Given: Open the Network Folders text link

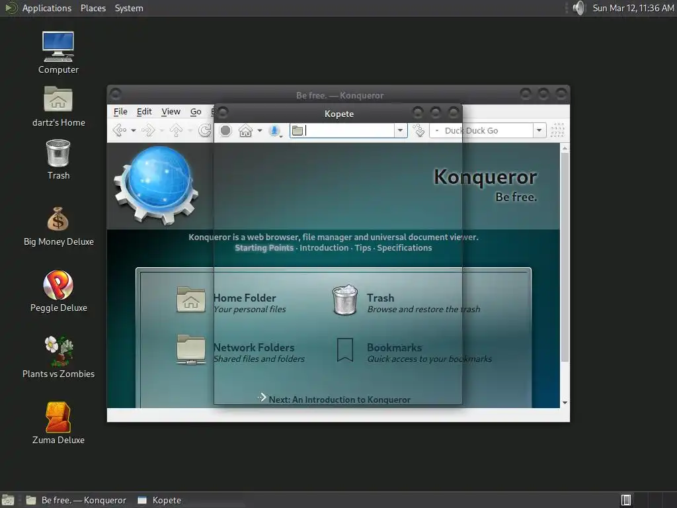Looking at the screenshot, I should [x=254, y=348].
